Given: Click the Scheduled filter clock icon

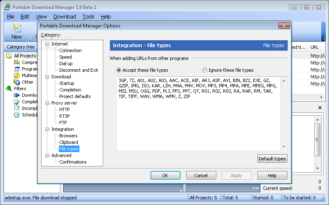Looking at the screenshot, I should click(17, 115).
